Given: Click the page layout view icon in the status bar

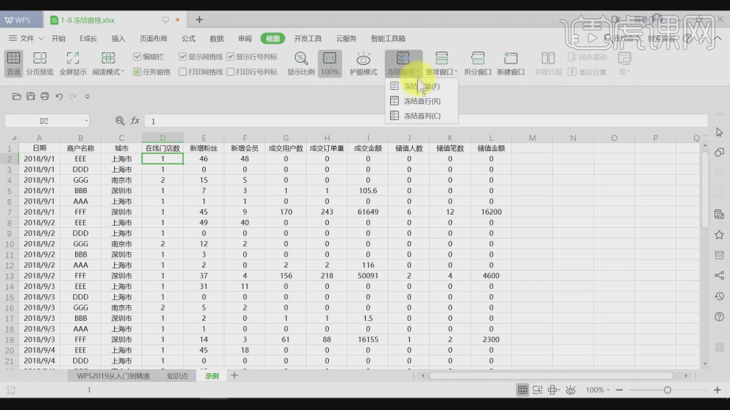Looking at the screenshot, I should point(538,390).
